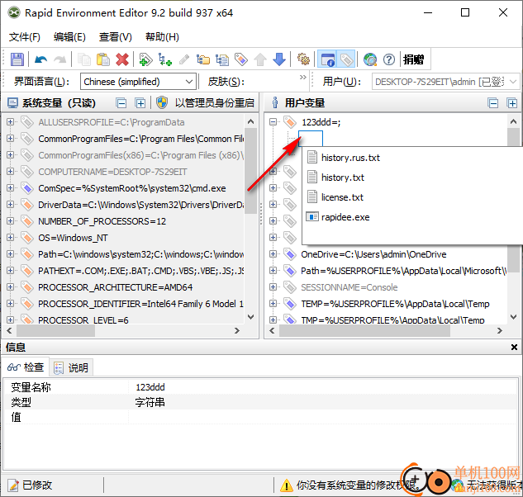Click the pencil edit icon

tap(183, 59)
